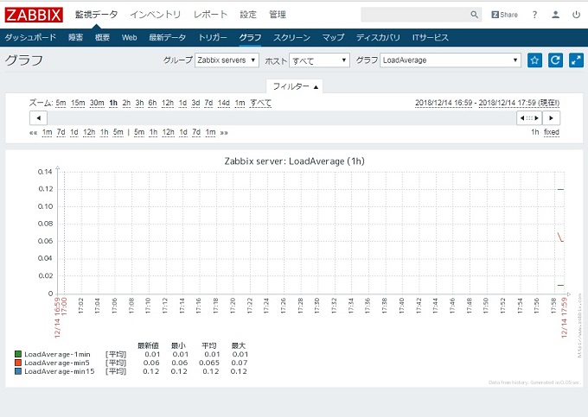The width and height of the screenshot is (588, 417).
Task: Go to the ダッシュボード submenu
Action: pyautogui.click(x=30, y=37)
